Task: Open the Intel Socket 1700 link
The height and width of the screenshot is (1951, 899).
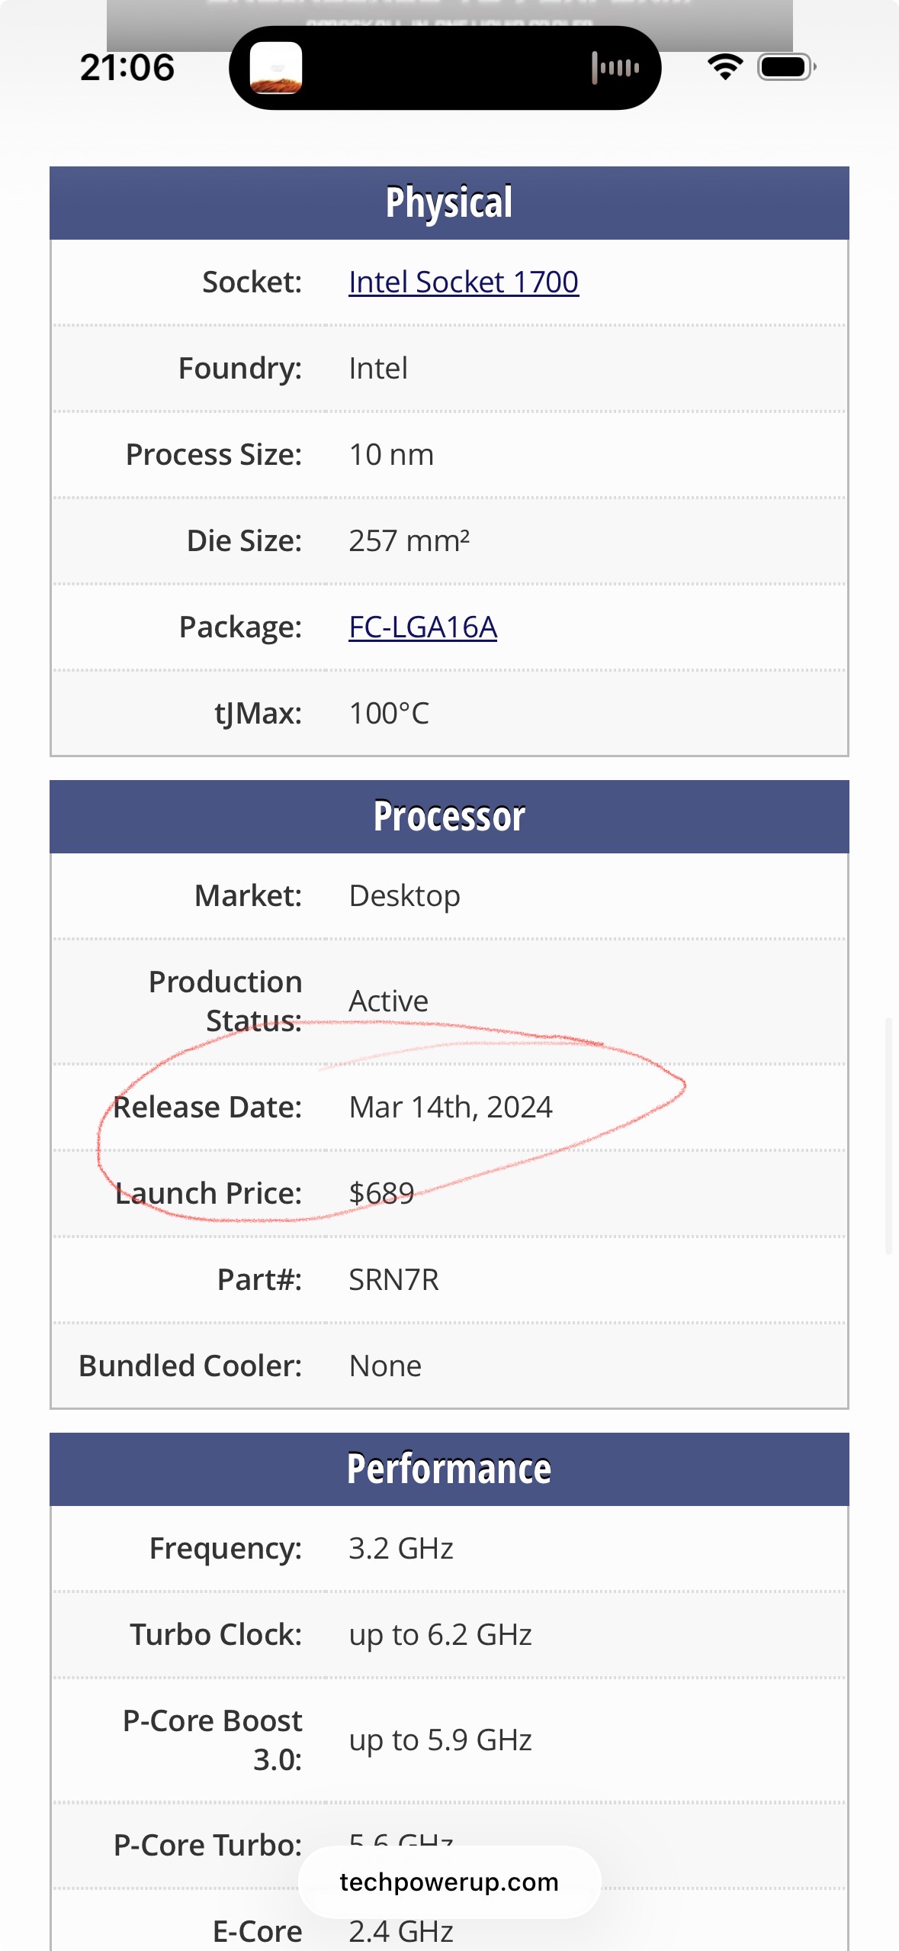Action: (x=464, y=282)
